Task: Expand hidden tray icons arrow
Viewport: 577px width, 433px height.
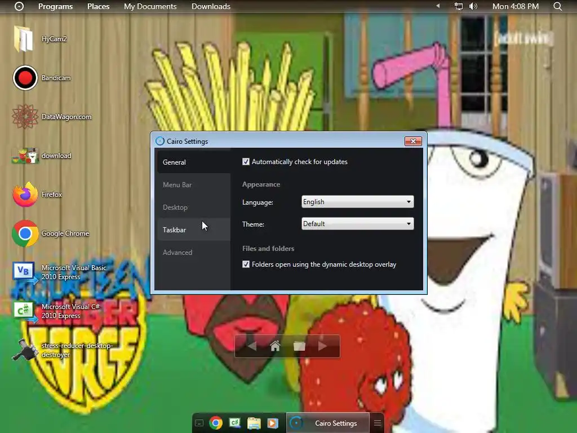Action: pos(438,6)
